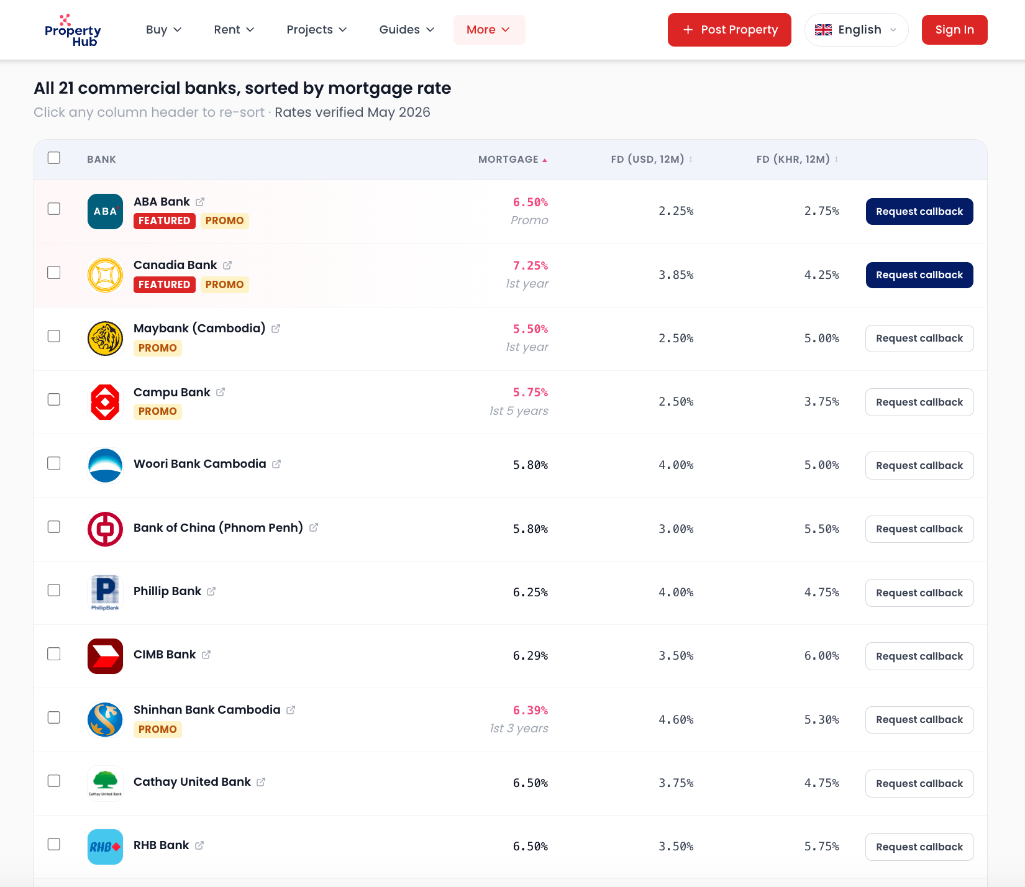Sort table by the BANK column header

(101, 160)
